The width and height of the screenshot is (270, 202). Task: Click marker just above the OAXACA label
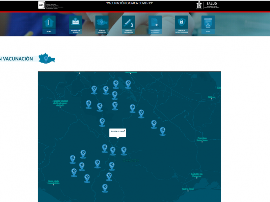tap(124, 150)
